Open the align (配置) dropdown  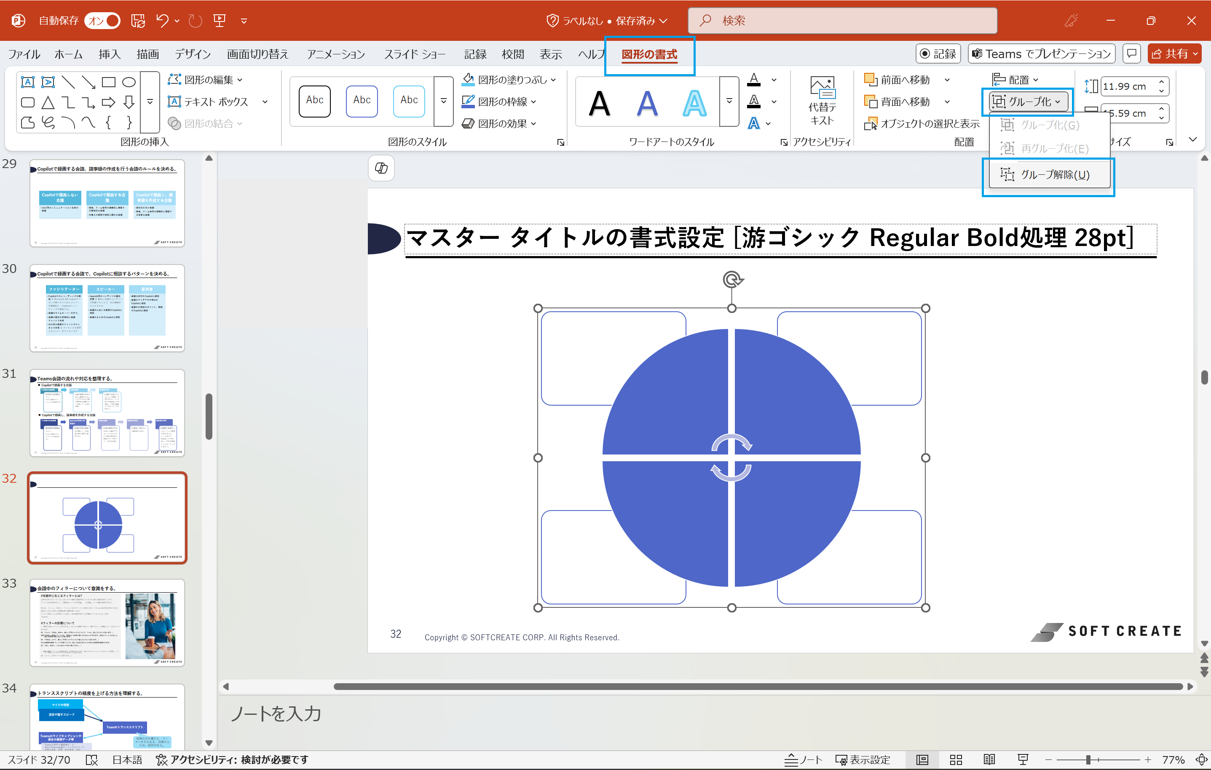click(x=1015, y=80)
